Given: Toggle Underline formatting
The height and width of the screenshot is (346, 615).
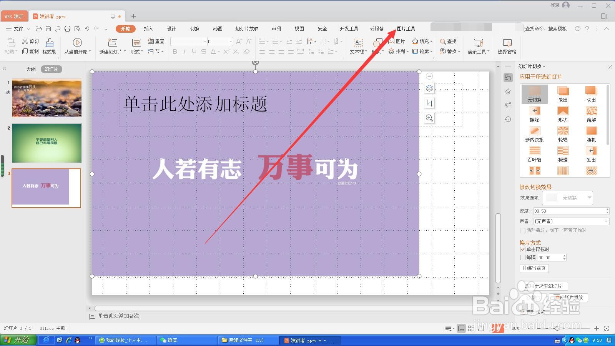Looking at the screenshot, I should click(194, 52).
